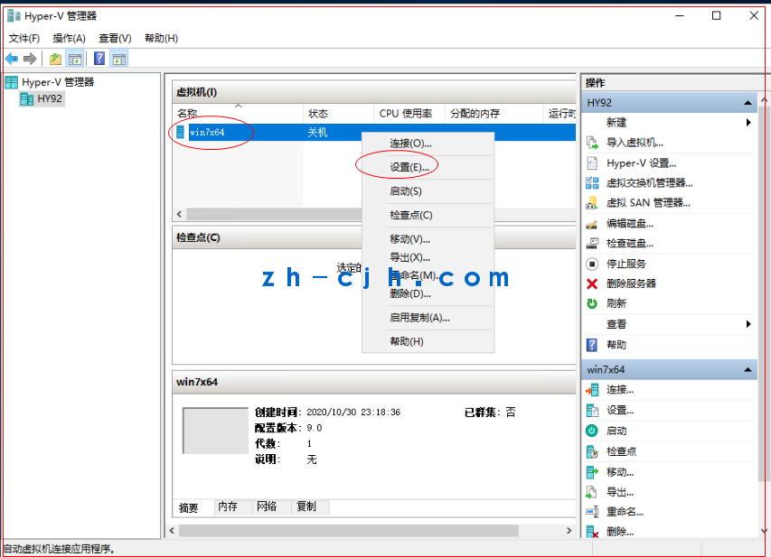Click the actions pane scroll down arrow
The height and width of the screenshot is (557, 771).
[764, 531]
